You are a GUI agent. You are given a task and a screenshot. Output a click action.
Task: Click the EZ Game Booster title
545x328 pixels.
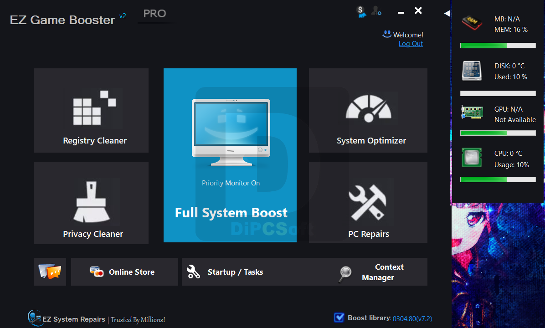[x=62, y=20]
